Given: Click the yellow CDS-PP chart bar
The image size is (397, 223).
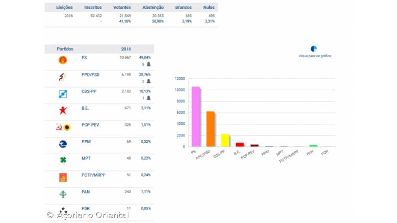Looking at the screenshot, I should [225, 140].
